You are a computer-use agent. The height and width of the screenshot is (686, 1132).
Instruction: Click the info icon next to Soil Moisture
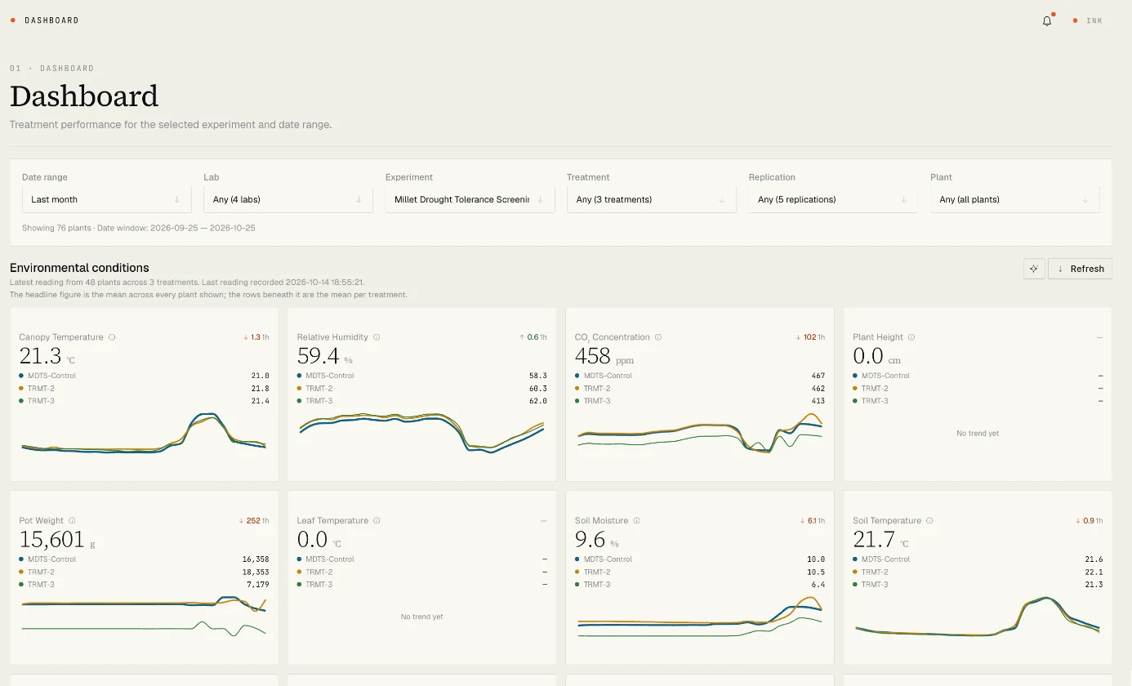point(636,521)
